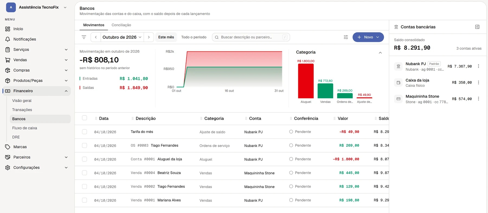This screenshot has width=488, height=213.
Task: Click the Novo button
Action: click(368, 37)
